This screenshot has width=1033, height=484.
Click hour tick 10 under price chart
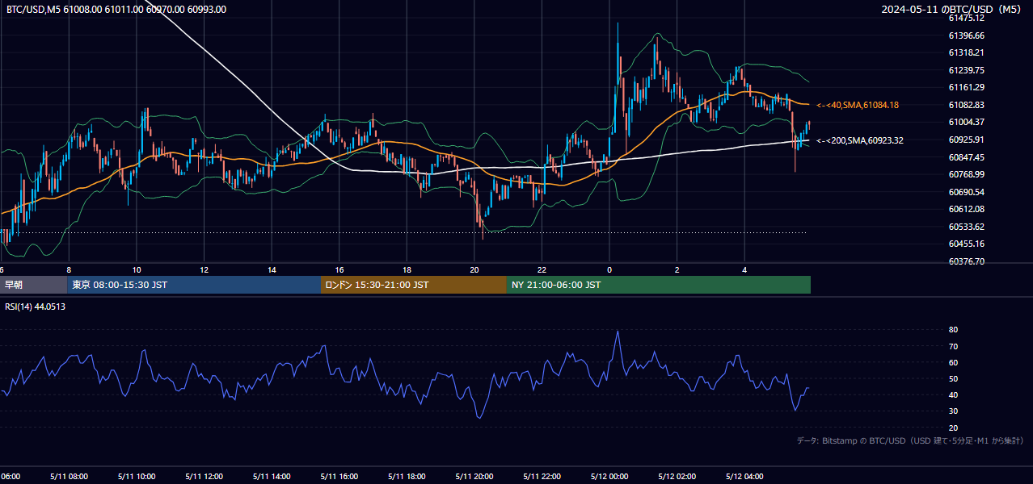pyautogui.click(x=137, y=269)
